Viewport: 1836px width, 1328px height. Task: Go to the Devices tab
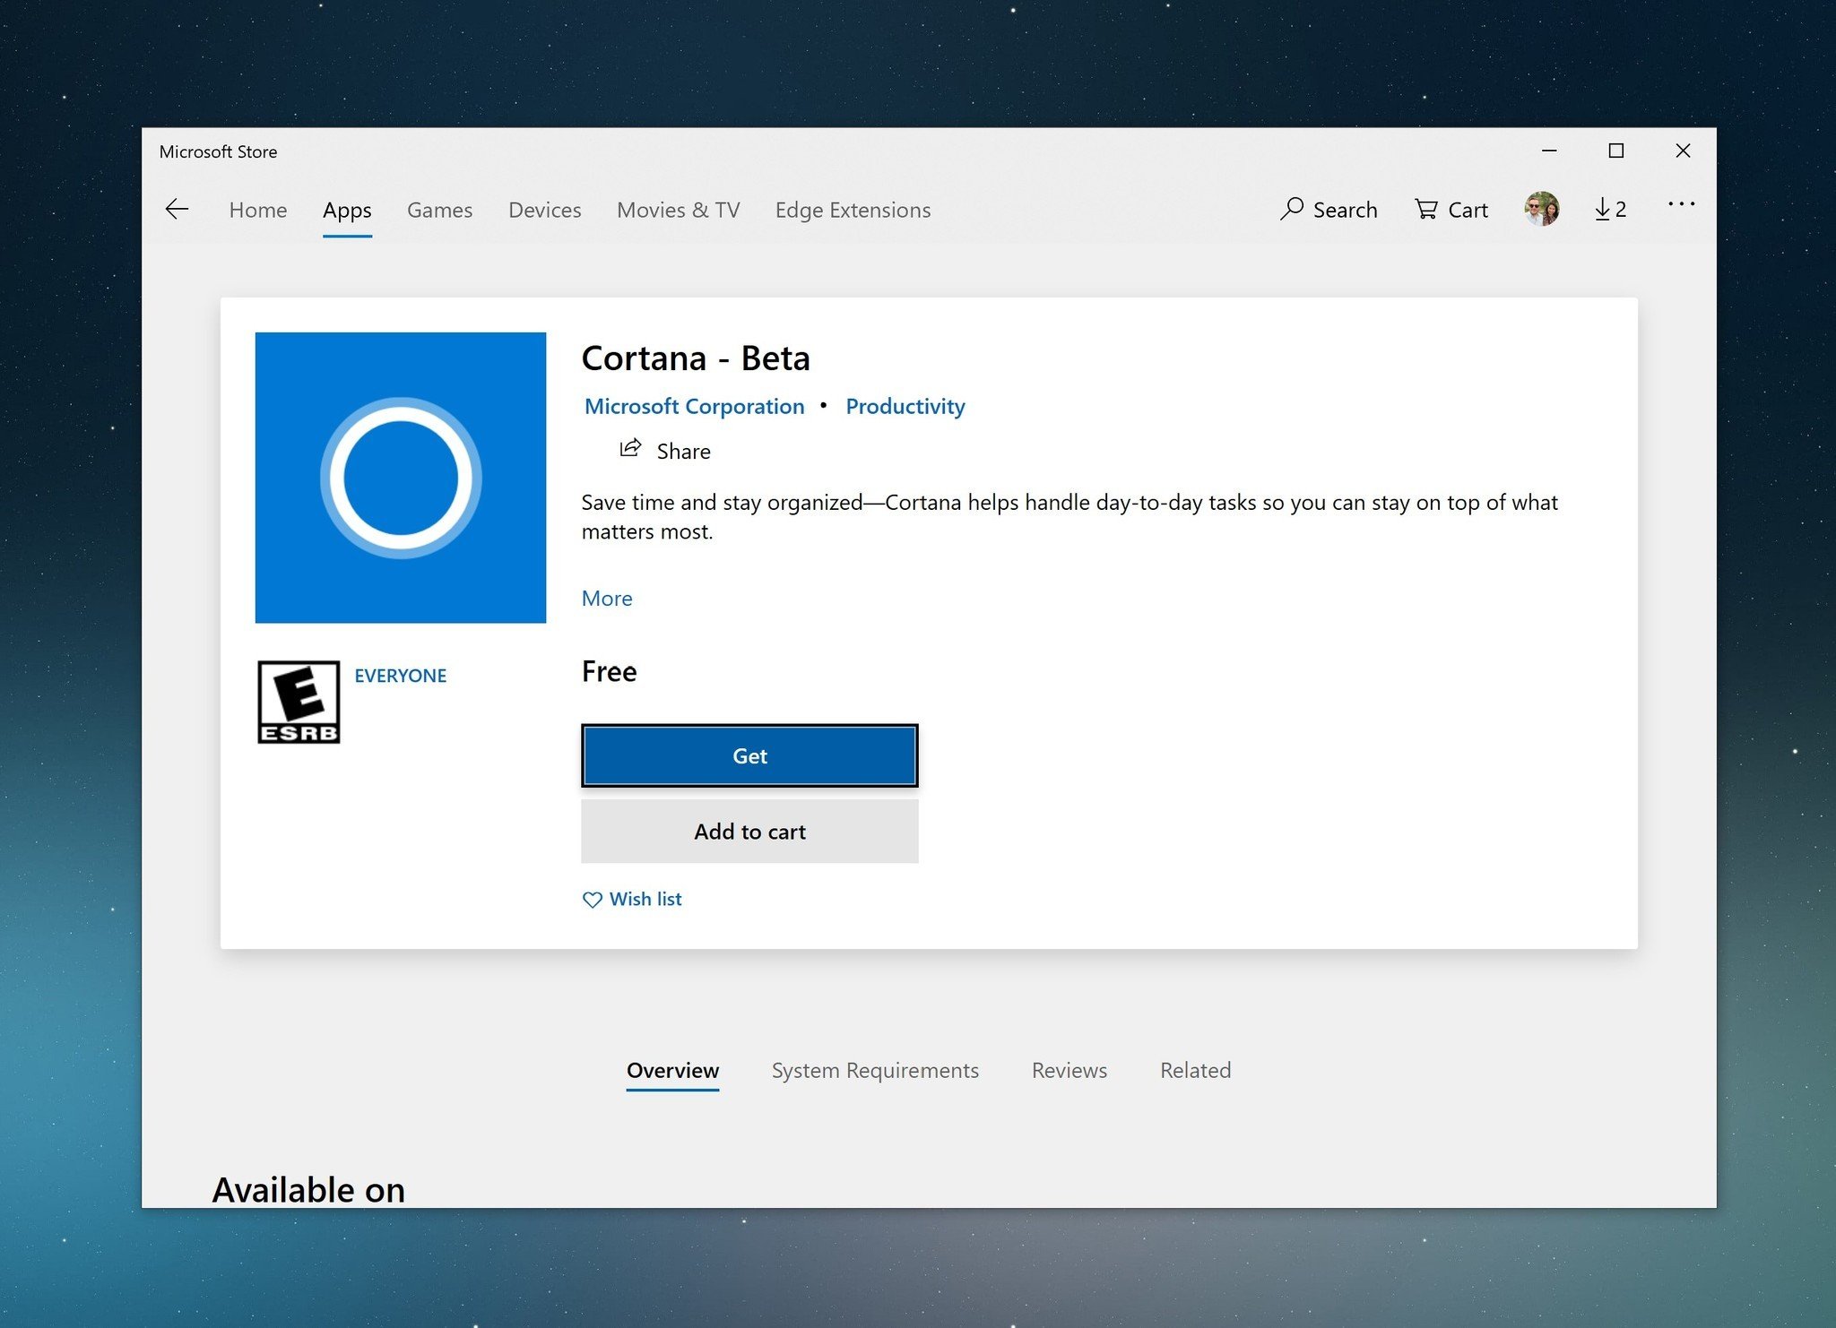point(544,210)
